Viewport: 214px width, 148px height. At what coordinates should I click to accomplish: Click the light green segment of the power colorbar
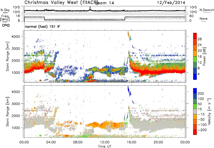[x=195, y=59]
